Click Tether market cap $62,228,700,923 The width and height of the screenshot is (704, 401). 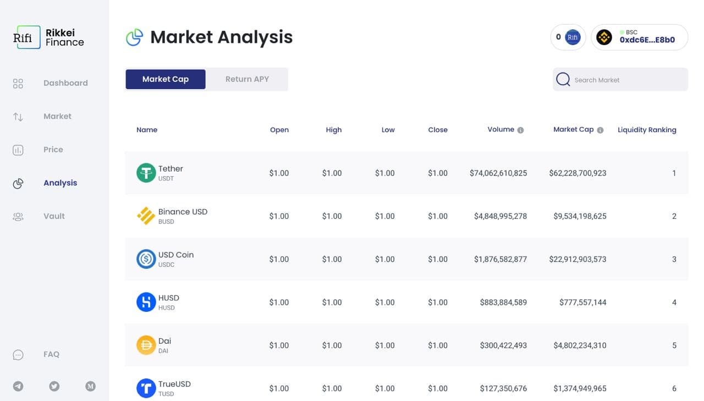[577, 173]
